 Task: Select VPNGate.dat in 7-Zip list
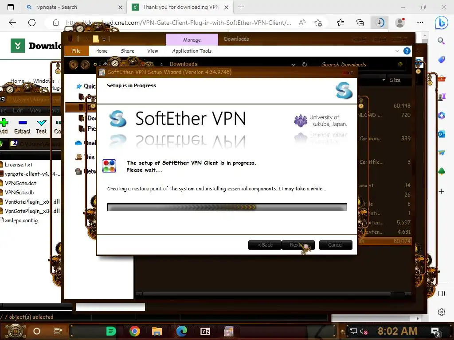[x=20, y=183]
